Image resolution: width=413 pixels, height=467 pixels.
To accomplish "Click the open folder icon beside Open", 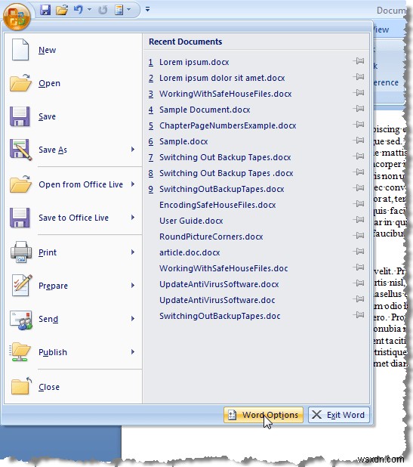I will pos(20,82).
